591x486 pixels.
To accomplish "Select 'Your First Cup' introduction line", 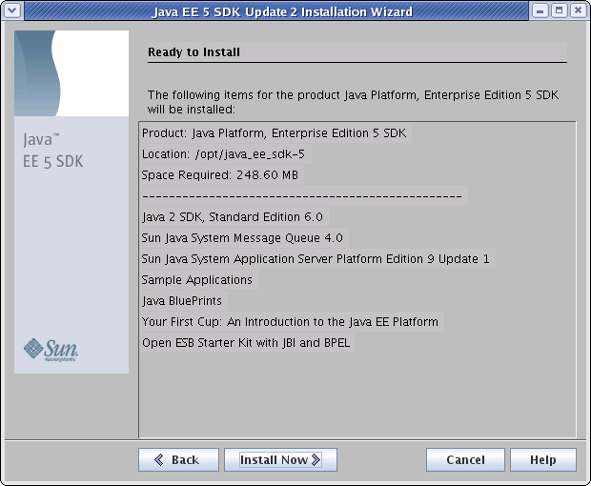I will coord(290,322).
